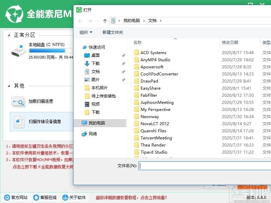Viewport: 271px width, 203px height.
Task: Click 我的电脑 in the address breadcrumb
Action: click(x=131, y=21)
